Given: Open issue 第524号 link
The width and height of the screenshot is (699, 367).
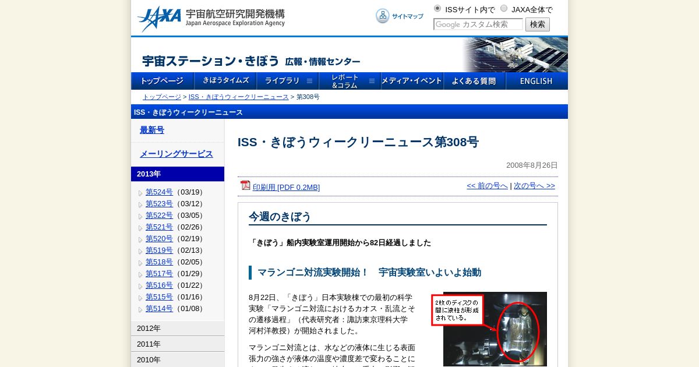Looking at the screenshot, I should coord(159,192).
